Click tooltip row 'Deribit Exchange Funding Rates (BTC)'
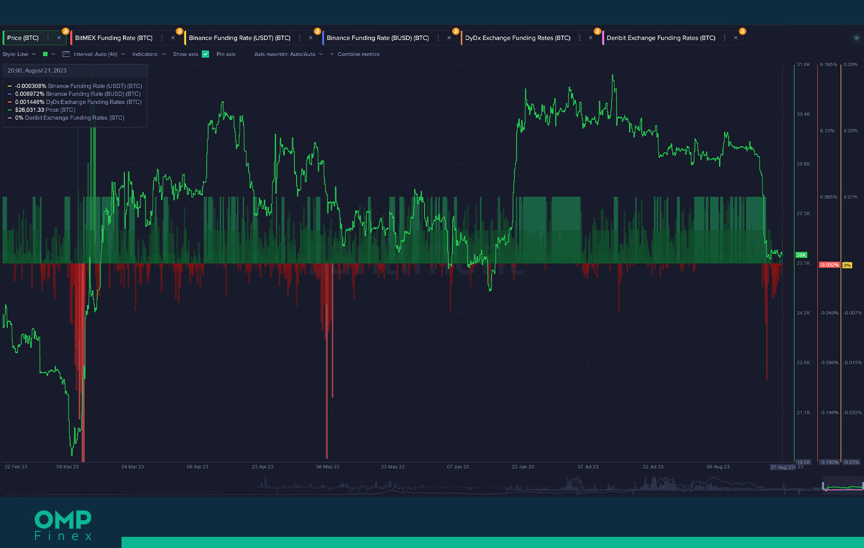This screenshot has height=548, width=864. pyautogui.click(x=66, y=118)
